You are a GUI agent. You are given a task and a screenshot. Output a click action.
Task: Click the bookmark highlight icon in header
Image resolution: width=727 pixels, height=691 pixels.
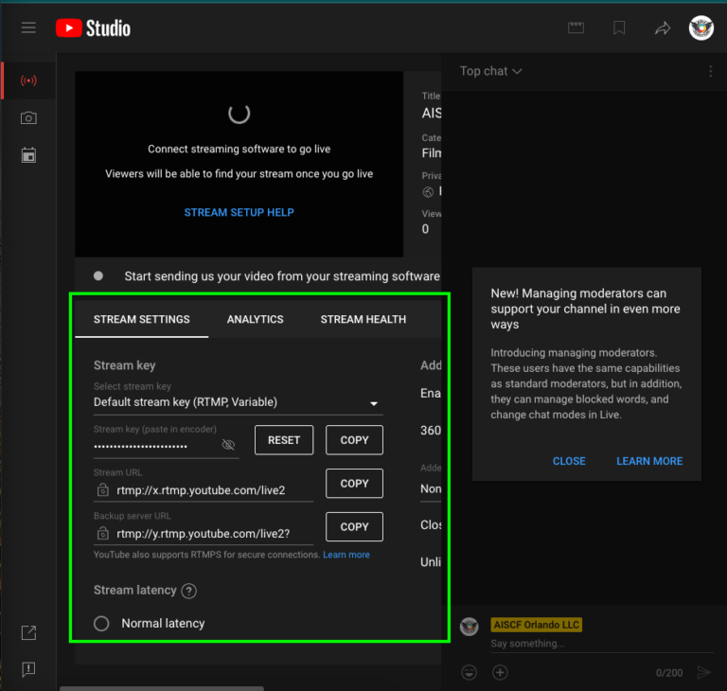tap(619, 28)
